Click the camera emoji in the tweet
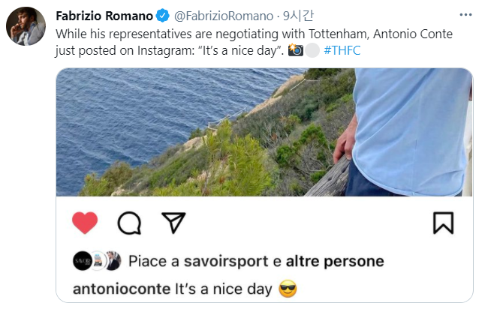This screenshot has width=485, height=309. click(296, 50)
